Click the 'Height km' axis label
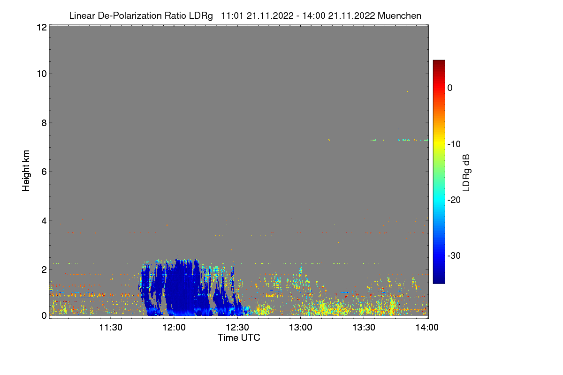The image size is (563, 375). click(27, 170)
